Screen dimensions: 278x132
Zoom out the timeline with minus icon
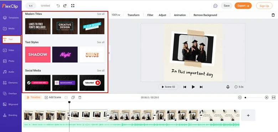(240, 97)
